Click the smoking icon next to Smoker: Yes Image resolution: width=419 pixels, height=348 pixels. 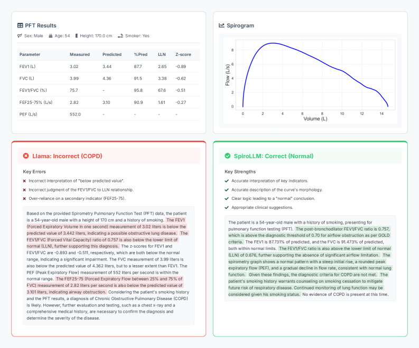120,36
